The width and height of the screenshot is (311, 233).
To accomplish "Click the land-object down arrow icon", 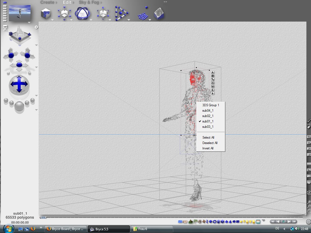I will coord(213,93).
